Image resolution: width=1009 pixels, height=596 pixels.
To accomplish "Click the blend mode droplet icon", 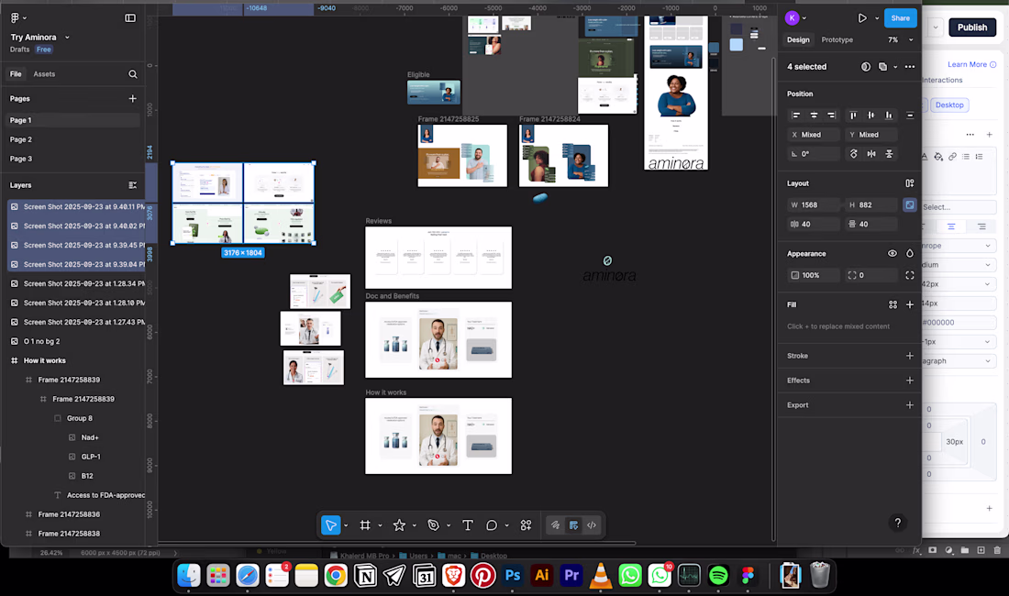I will point(910,253).
